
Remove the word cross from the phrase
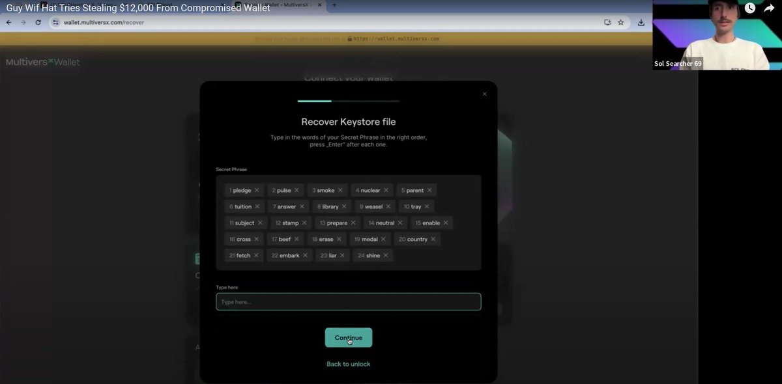coord(257,239)
